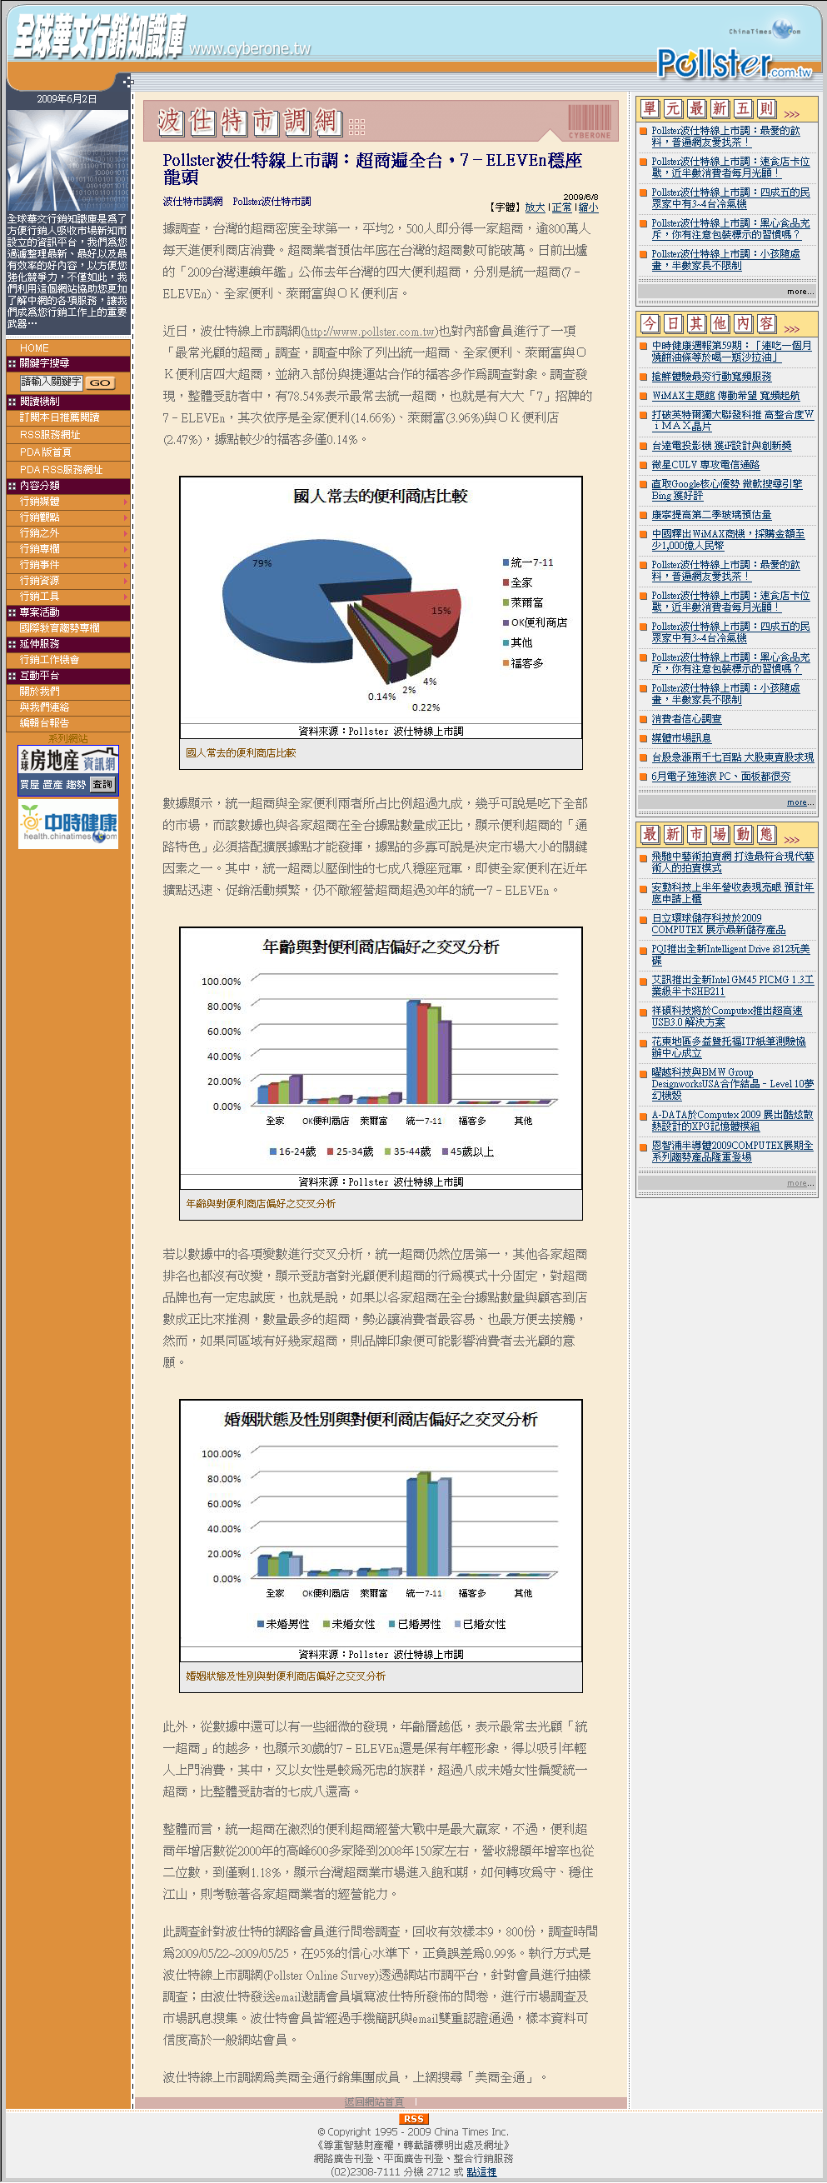827x2183 pixels.
Task: Click the orange RSS icon in footer
Action: tap(412, 2119)
